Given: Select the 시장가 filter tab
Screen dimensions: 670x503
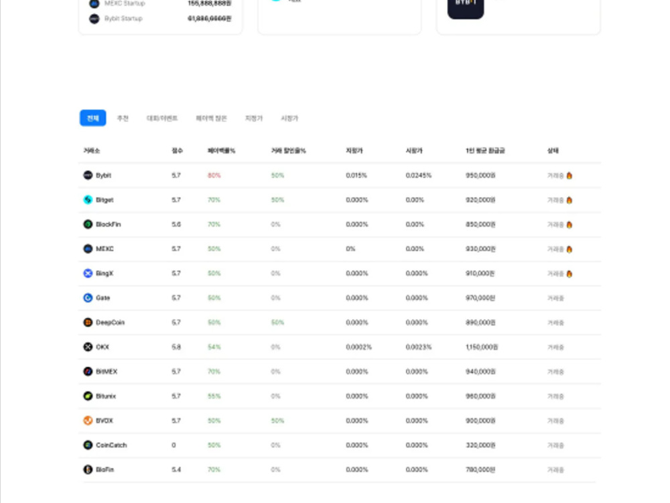Looking at the screenshot, I should pyautogui.click(x=289, y=118).
